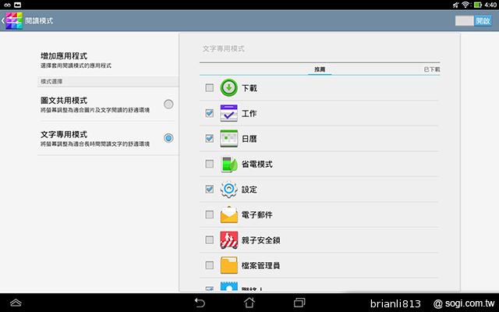This screenshot has height=312, width=499.
Task: Tap the picture notification icon in the status bar
Action: (18, 5)
